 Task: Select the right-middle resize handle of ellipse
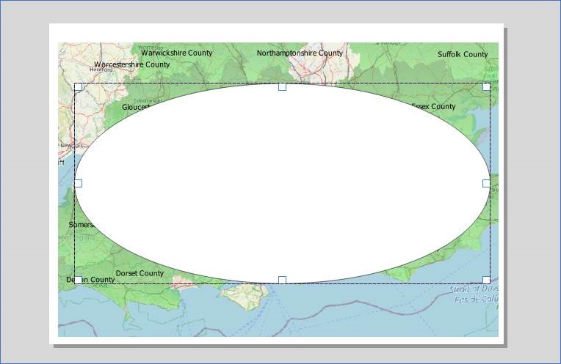click(x=486, y=183)
